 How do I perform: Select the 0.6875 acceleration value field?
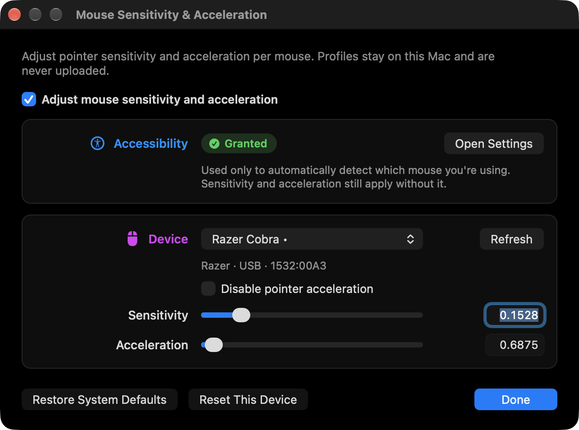(x=515, y=345)
